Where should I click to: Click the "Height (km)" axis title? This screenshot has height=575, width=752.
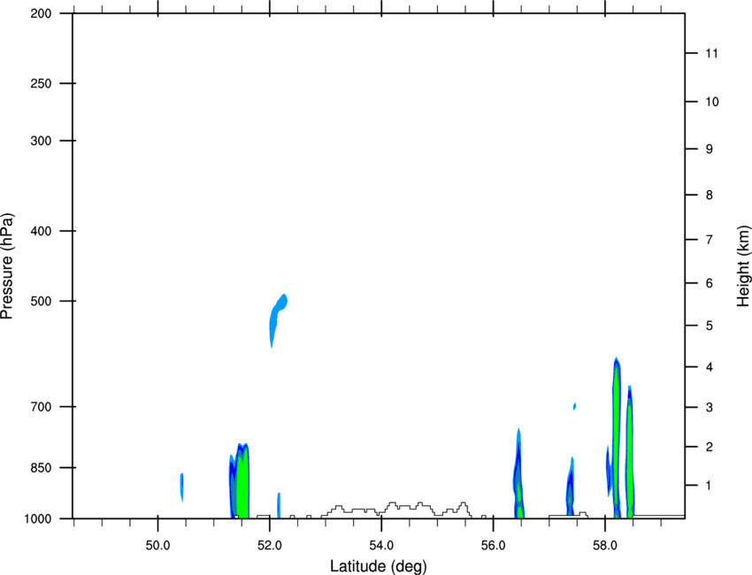[x=743, y=265]
